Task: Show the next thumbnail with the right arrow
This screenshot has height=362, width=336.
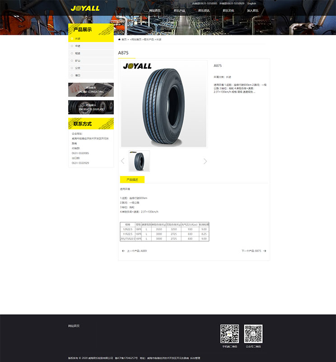Action: (205, 161)
